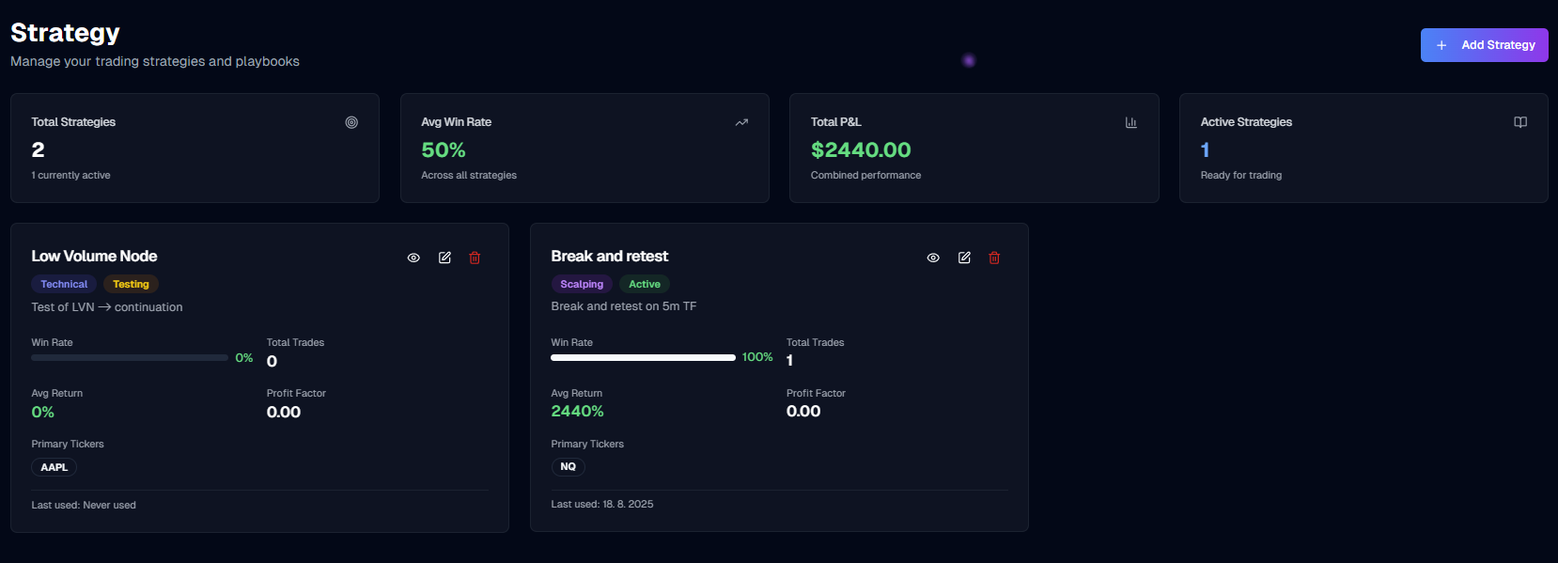Screen dimensions: 1558x563
Task: Edit the Low Volume Node strategy
Action: coord(444,258)
